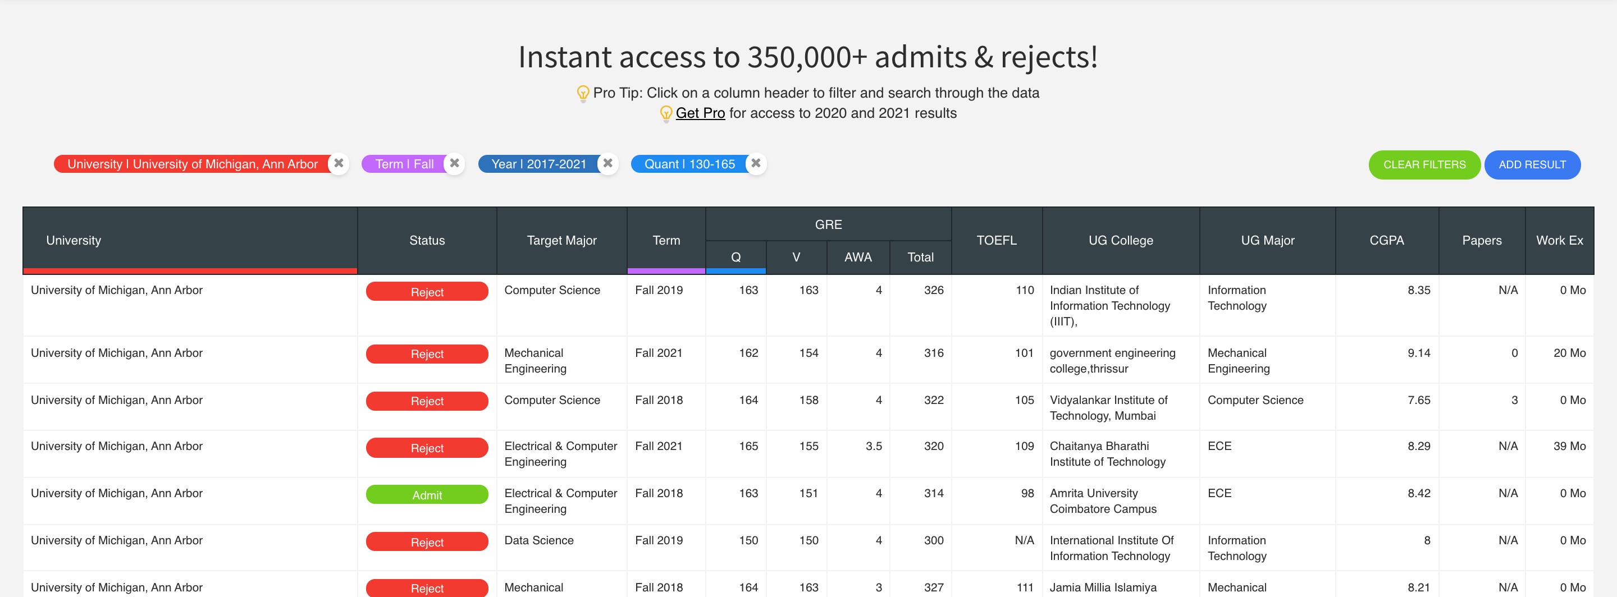Image resolution: width=1617 pixels, height=597 pixels.
Task: Remove the University of Michigan filter chip
Action: coord(339,164)
